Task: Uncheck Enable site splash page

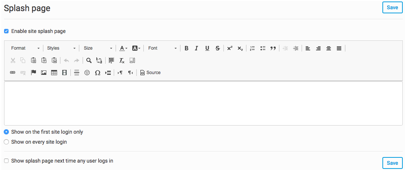Action: (x=6, y=31)
